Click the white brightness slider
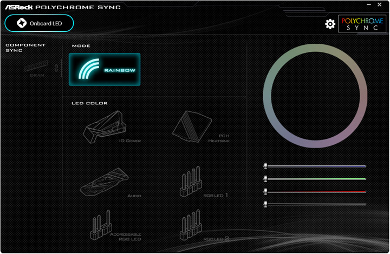The height and width of the screenshot is (254, 390). pyautogui.click(x=315, y=204)
